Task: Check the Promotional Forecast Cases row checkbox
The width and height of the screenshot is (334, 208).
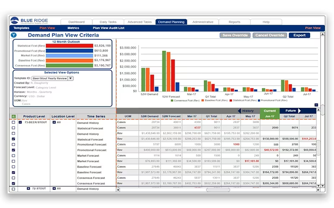Action: (x=13, y=144)
